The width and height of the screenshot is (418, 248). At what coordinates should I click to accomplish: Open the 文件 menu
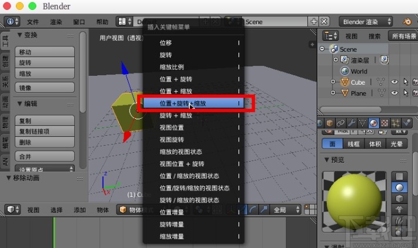(33, 22)
